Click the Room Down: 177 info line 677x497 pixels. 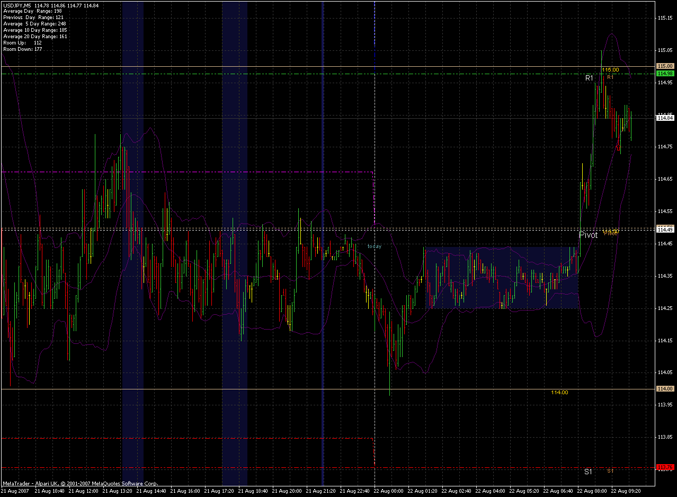[x=23, y=49]
